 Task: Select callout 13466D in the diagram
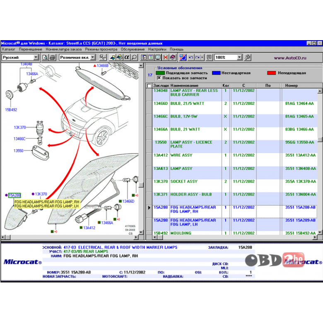tap(128, 201)
